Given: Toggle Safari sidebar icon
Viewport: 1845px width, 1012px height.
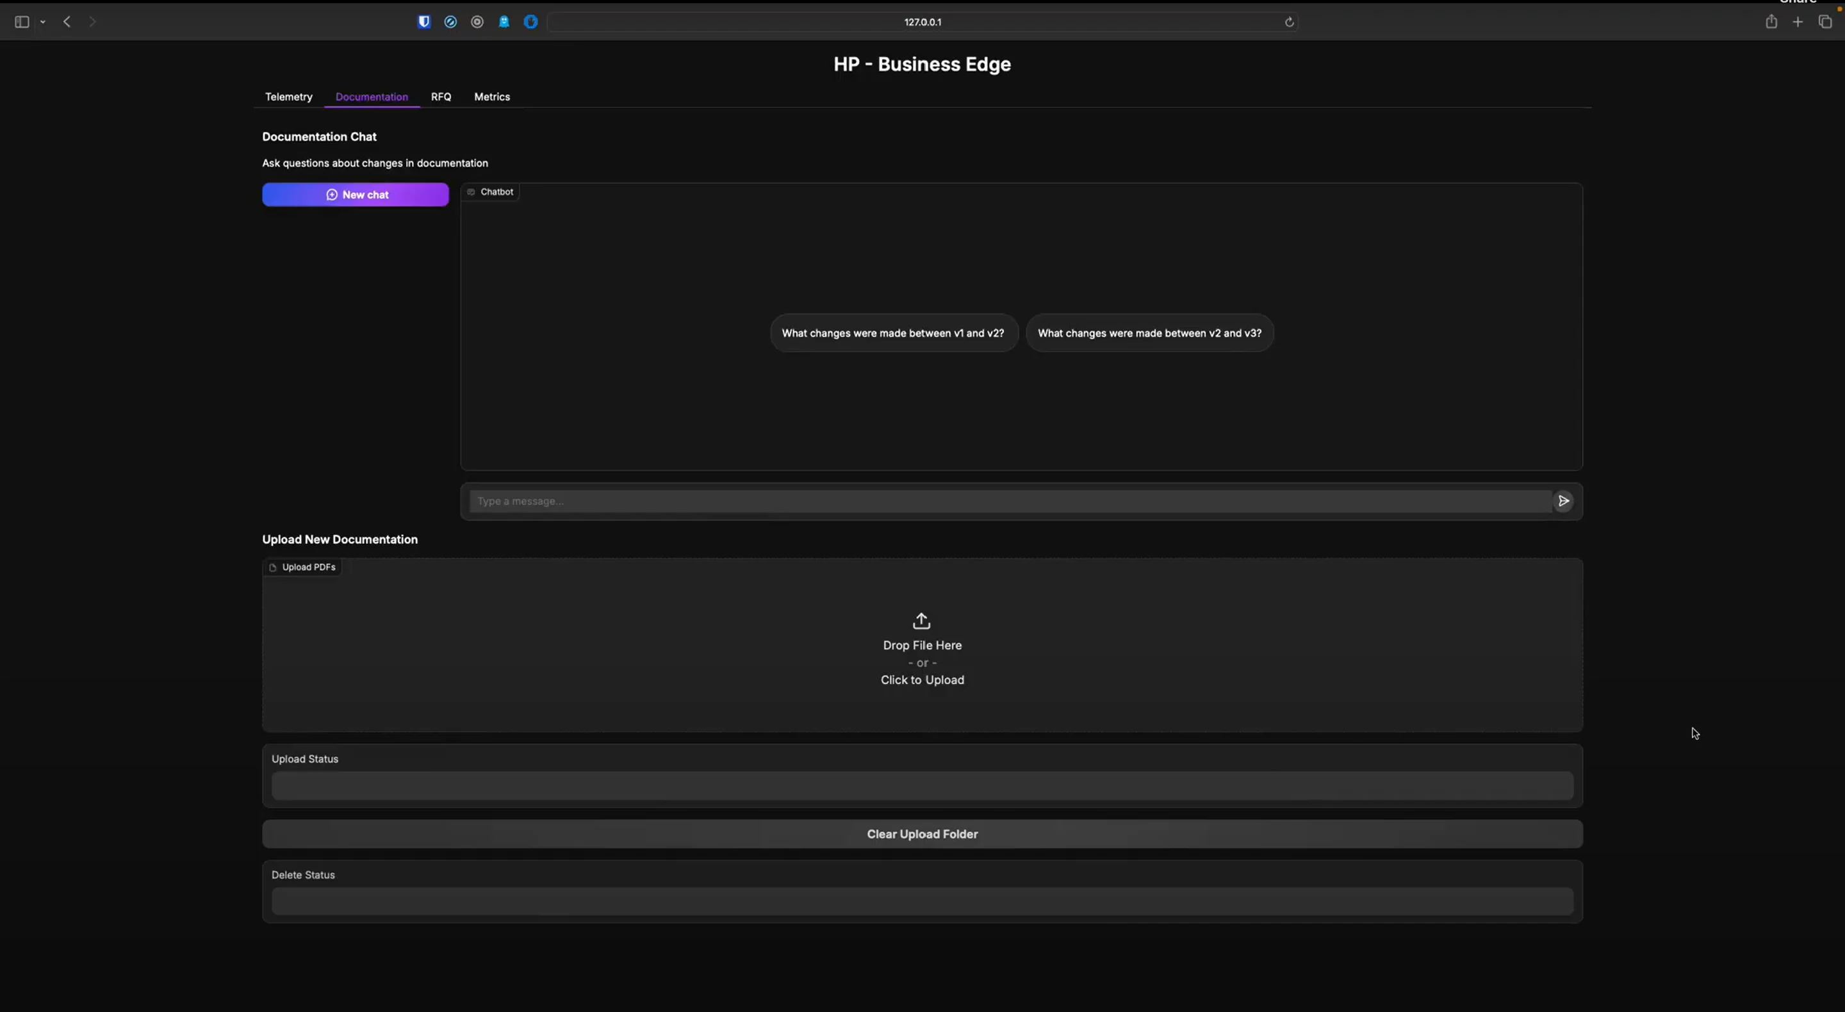Looking at the screenshot, I should pyautogui.click(x=22, y=22).
